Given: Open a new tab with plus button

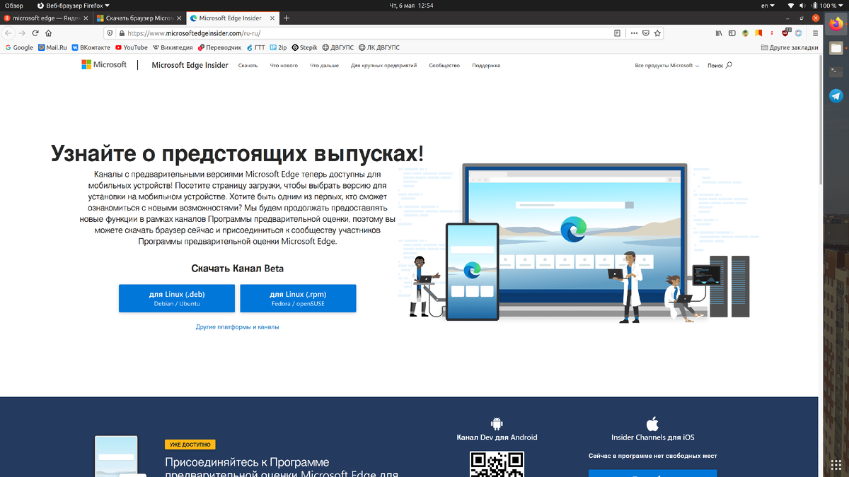Looking at the screenshot, I should point(287,18).
